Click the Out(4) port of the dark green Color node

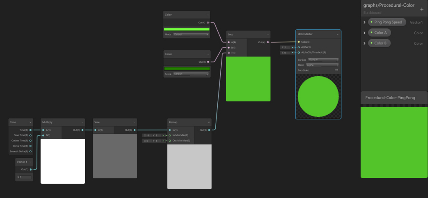point(208,62)
